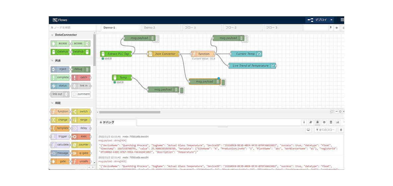Click the デプロイ deploy button
Viewport: 393px width, 186px height.
point(317,20)
